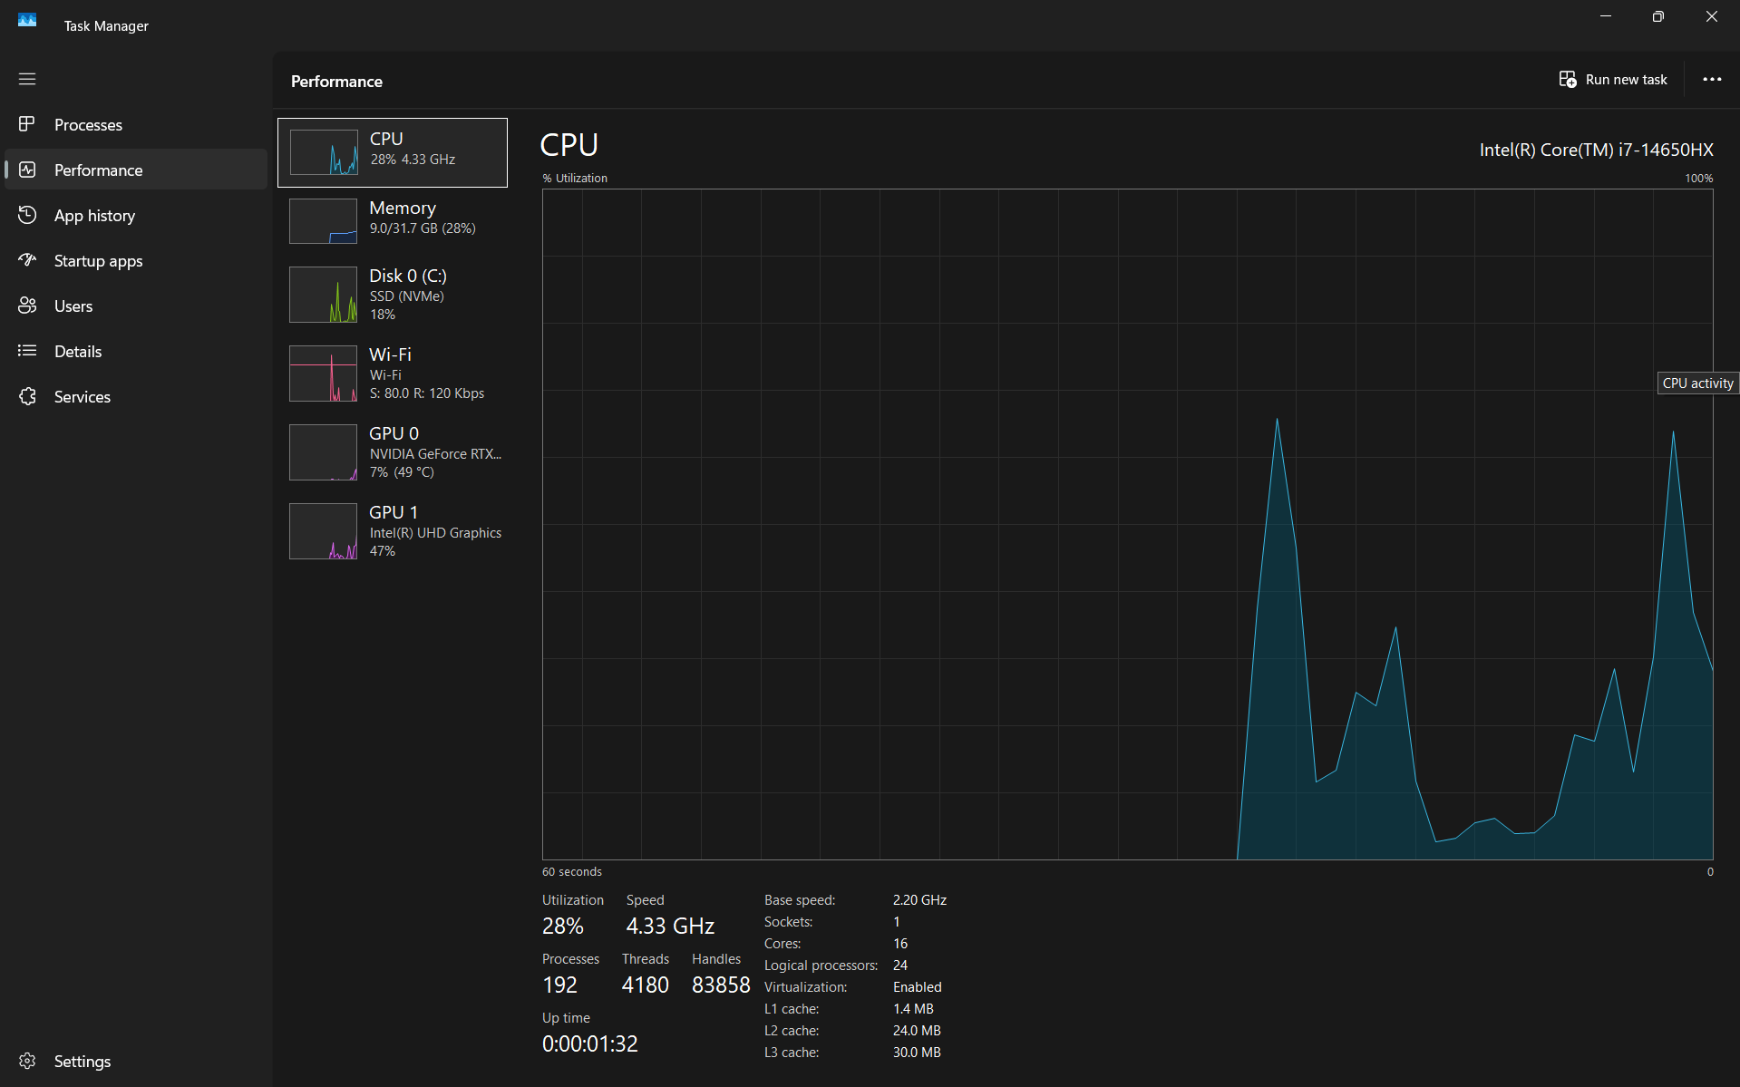Click the Sockets value 1
Viewport: 1740px width, 1087px height.
click(897, 922)
